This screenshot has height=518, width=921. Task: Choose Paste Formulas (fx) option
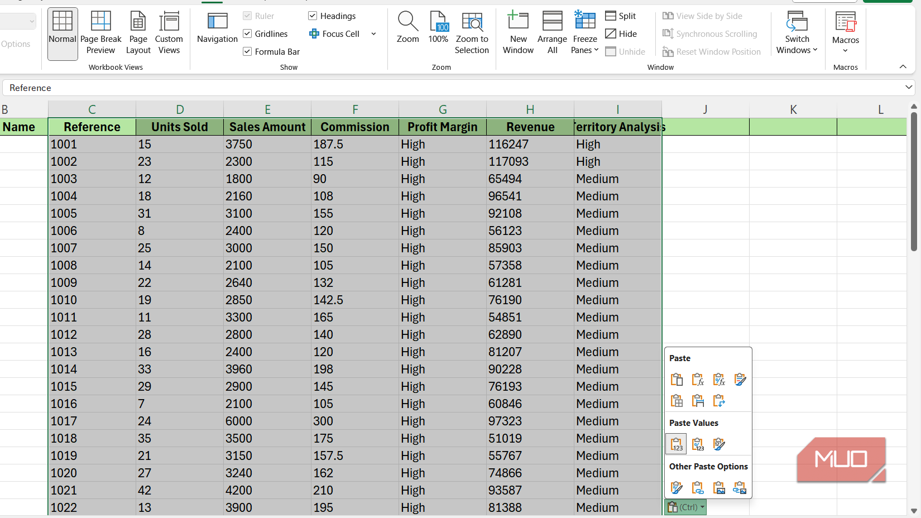[698, 380]
